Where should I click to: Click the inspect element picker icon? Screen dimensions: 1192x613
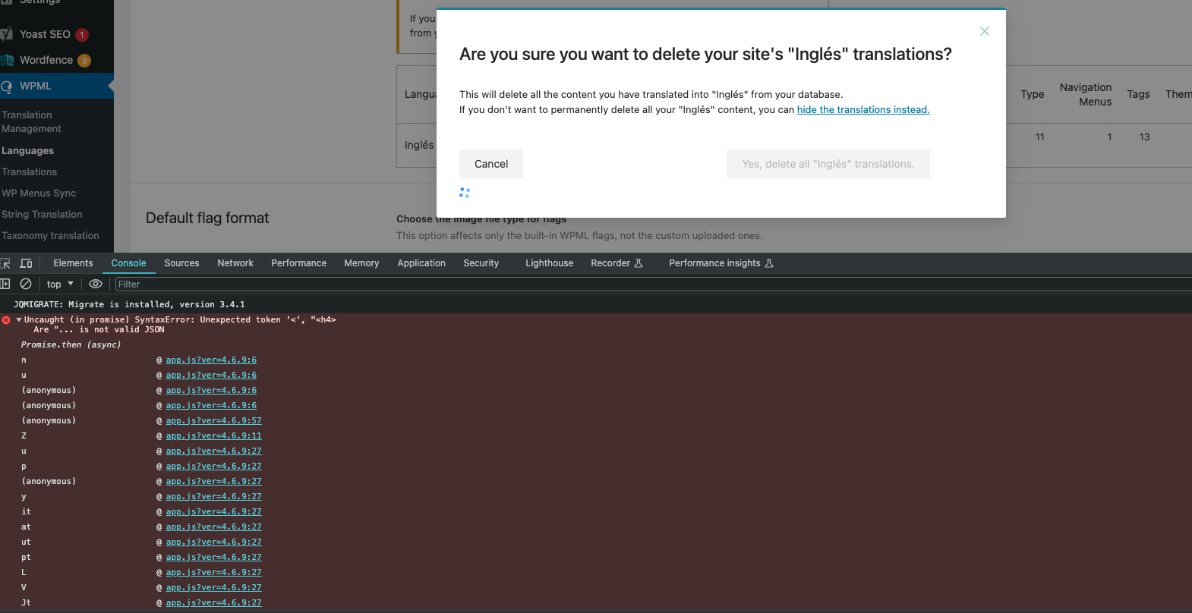[5, 263]
